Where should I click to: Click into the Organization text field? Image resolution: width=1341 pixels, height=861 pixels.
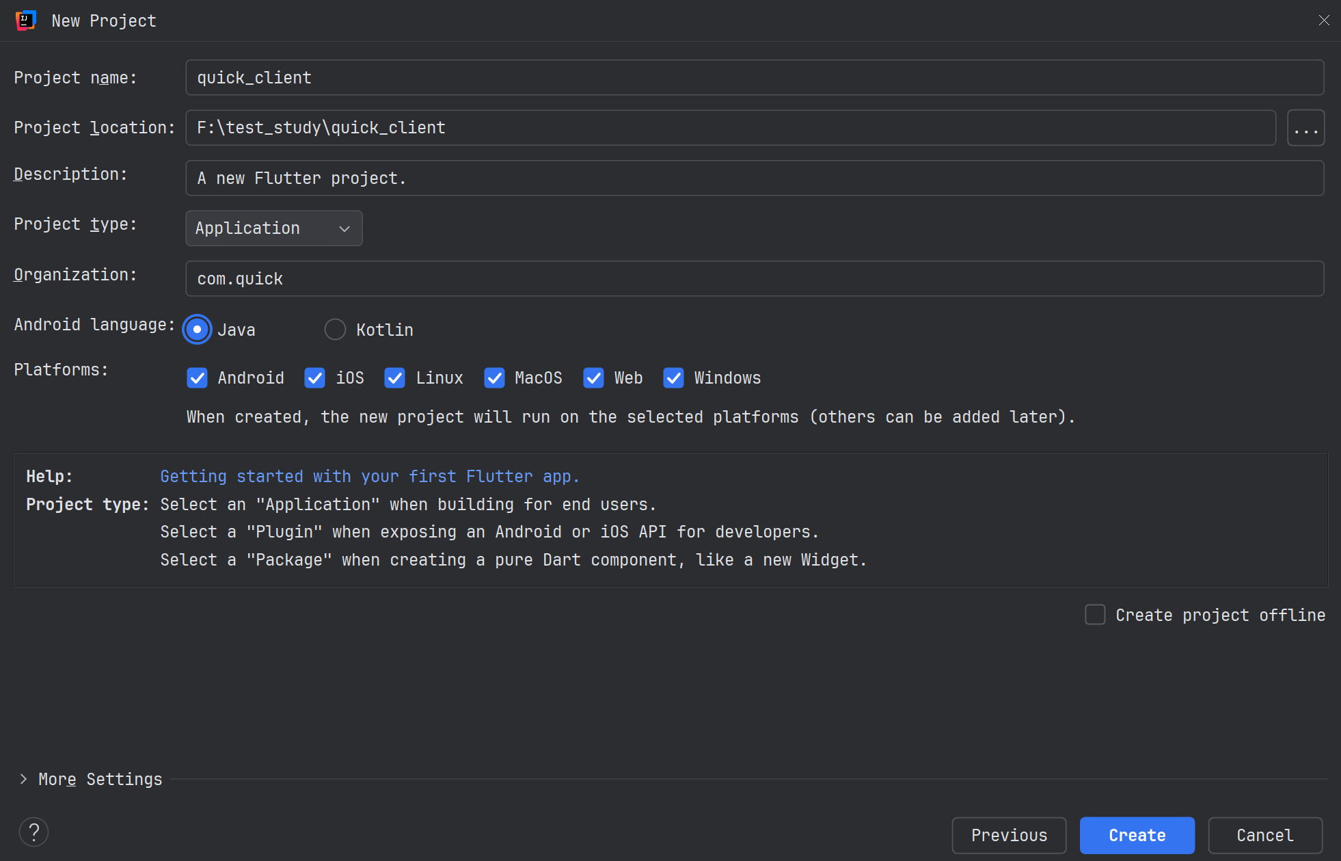[755, 279]
